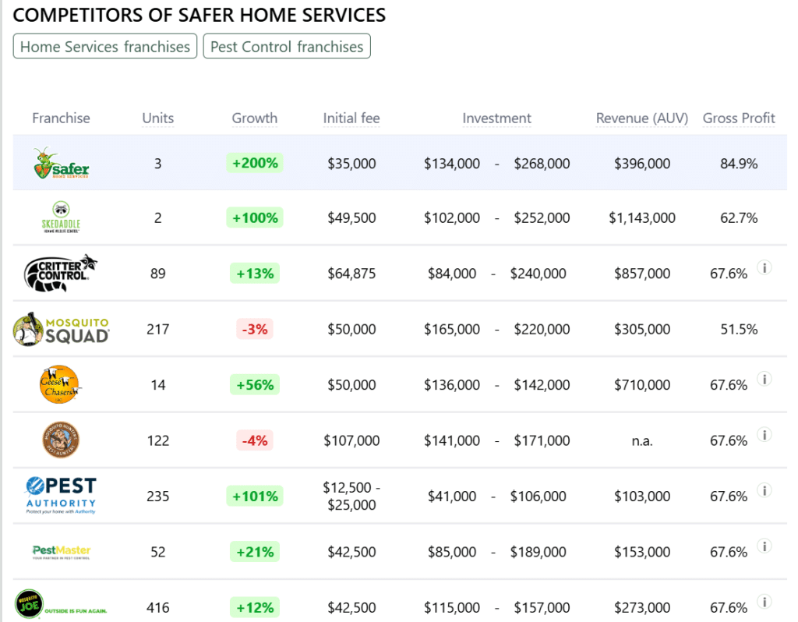The image size is (798, 622).
Task: Click the +100% growth badge
Action: tap(255, 217)
